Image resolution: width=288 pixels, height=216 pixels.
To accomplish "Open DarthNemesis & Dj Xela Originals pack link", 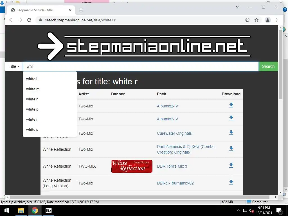I will click(x=186, y=149).
